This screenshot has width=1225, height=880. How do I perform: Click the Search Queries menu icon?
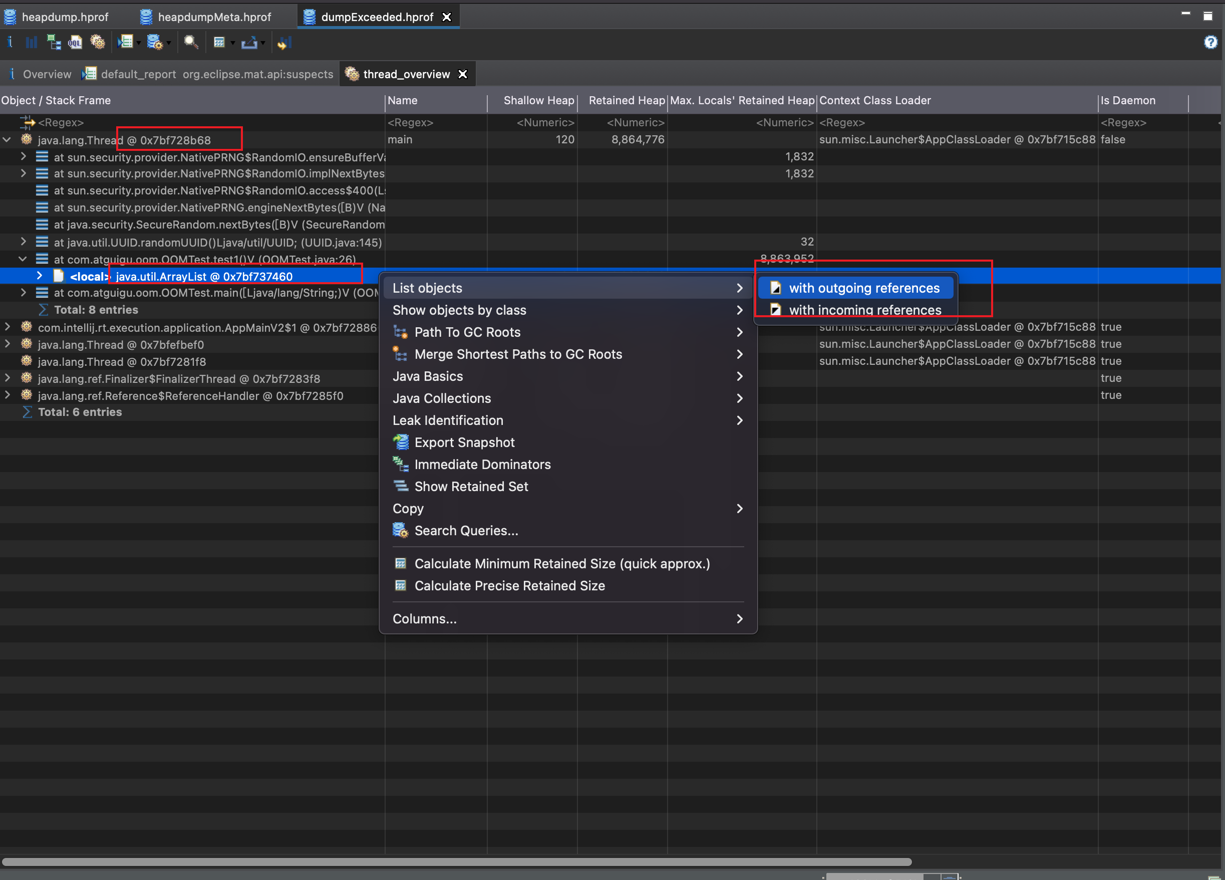point(400,530)
